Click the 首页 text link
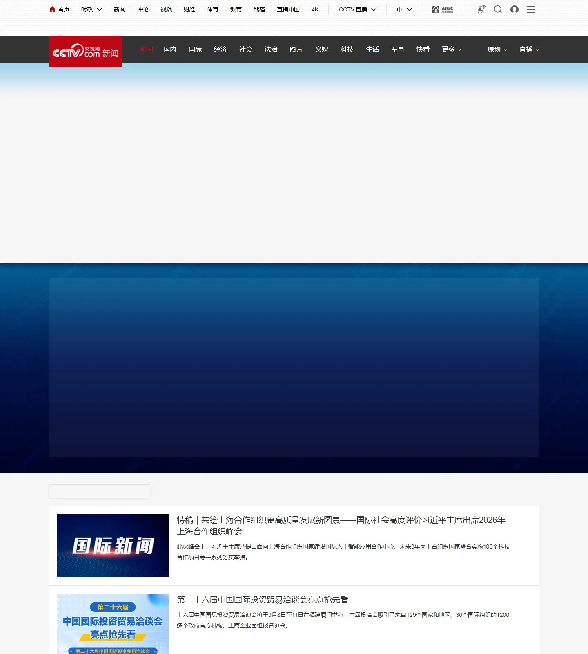 coord(64,9)
